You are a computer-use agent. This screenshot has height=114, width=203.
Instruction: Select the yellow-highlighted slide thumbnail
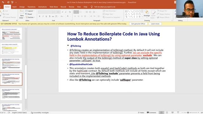[11, 49]
